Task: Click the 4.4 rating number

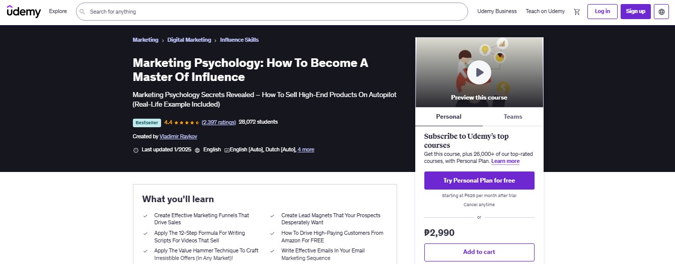Action: [x=168, y=122]
